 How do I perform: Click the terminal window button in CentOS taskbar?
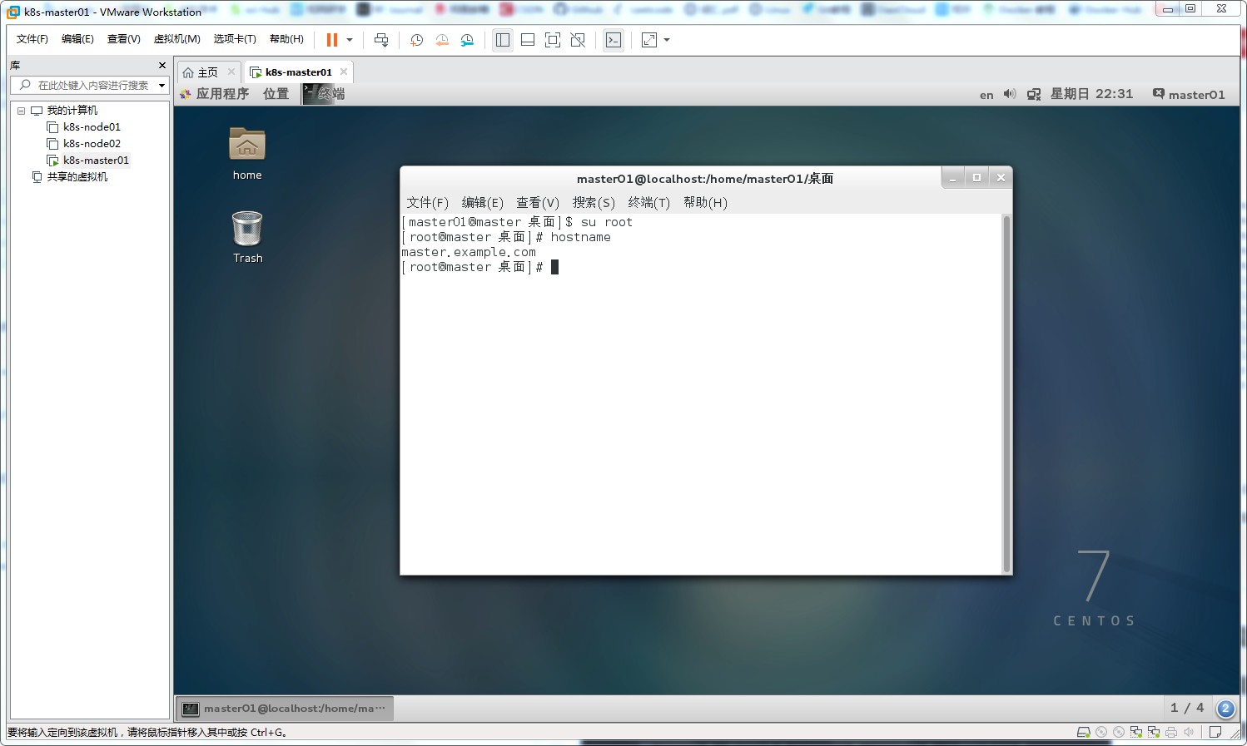point(283,708)
